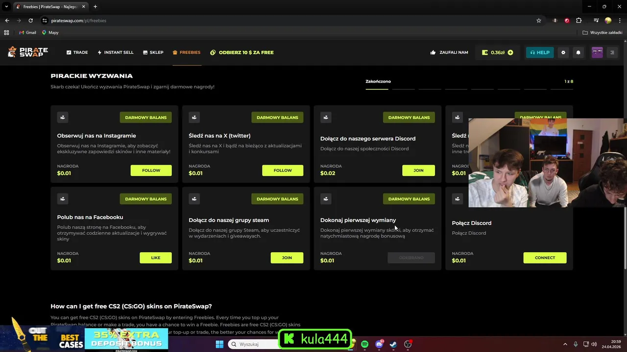Click 'Polub nas na Facebooku' heading
The image size is (627, 352).
coord(90,217)
